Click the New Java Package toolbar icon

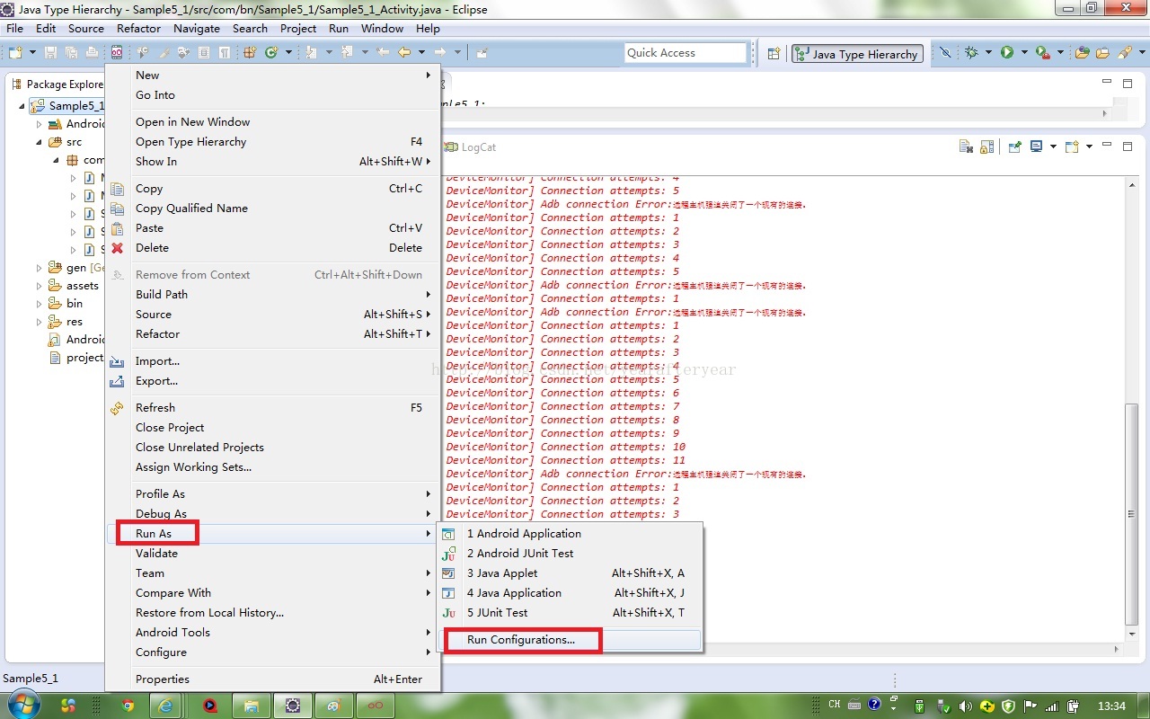(250, 53)
